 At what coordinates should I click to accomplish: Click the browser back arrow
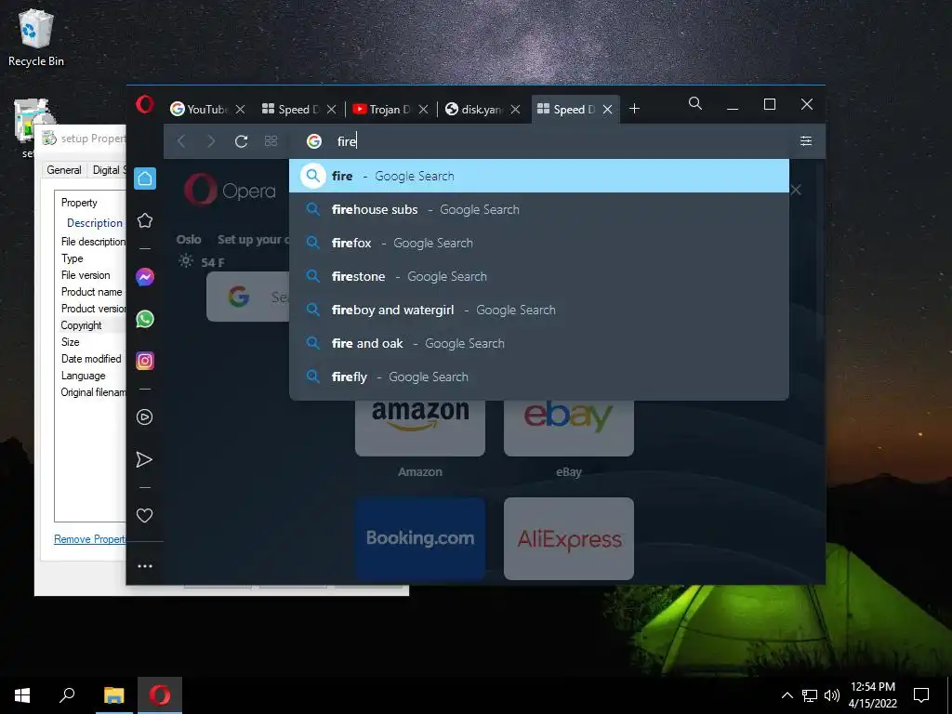point(181,141)
